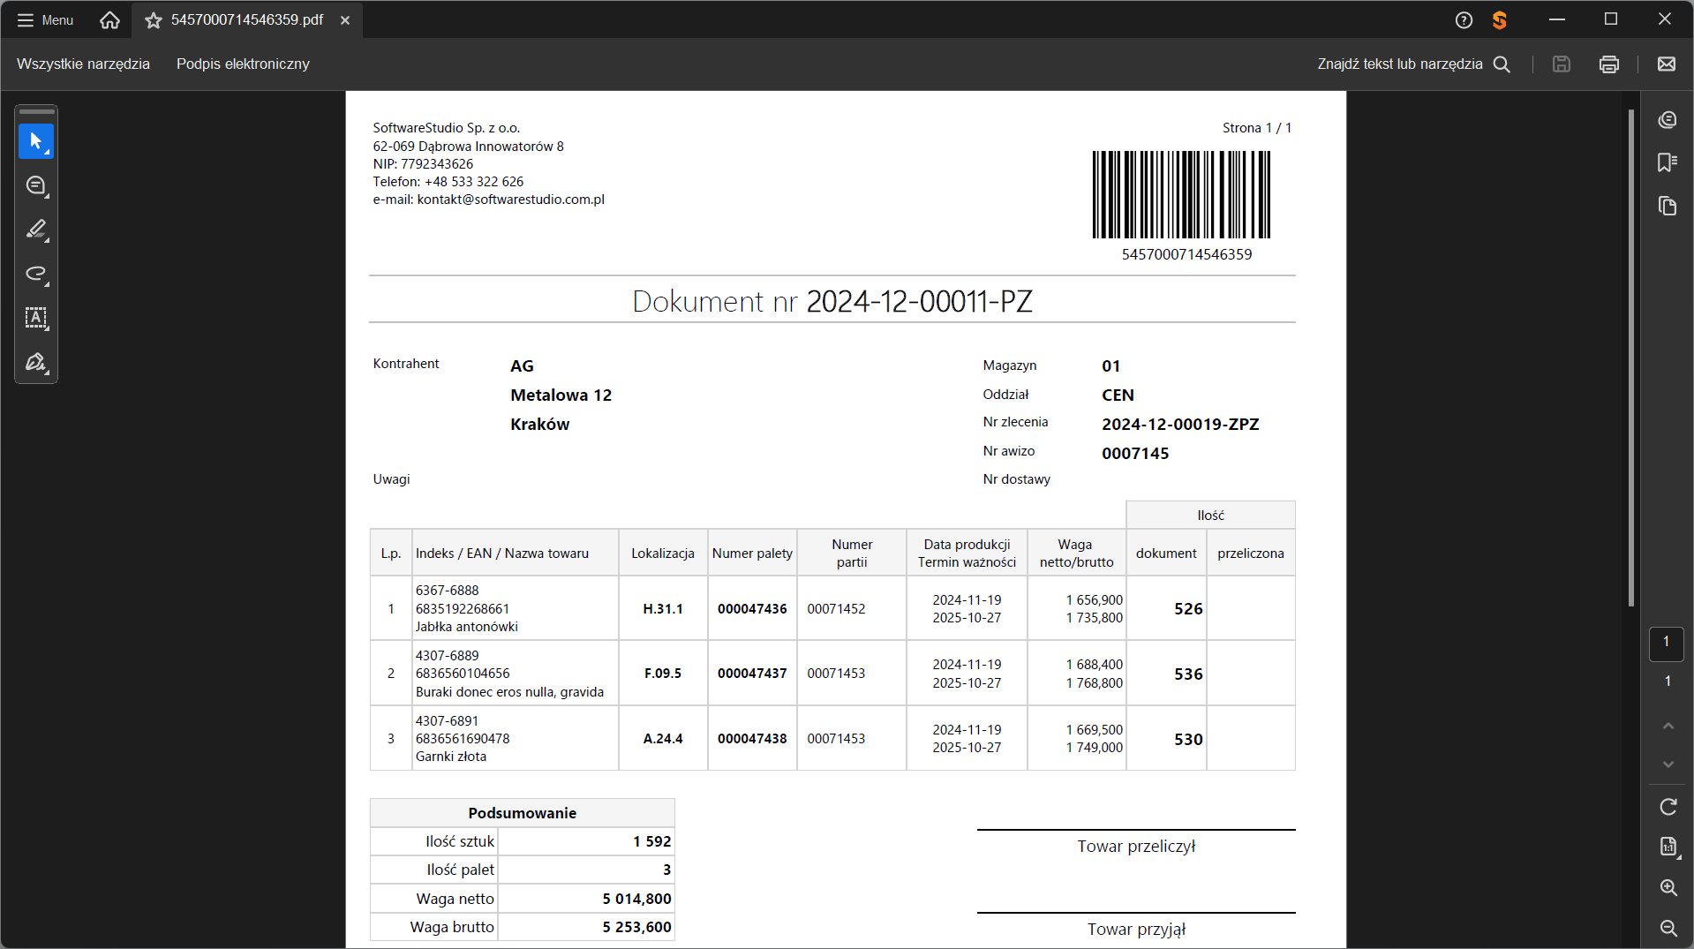1694x949 pixels.
Task: Switch to the 5457000714546359.pdf tab
Action: (247, 19)
